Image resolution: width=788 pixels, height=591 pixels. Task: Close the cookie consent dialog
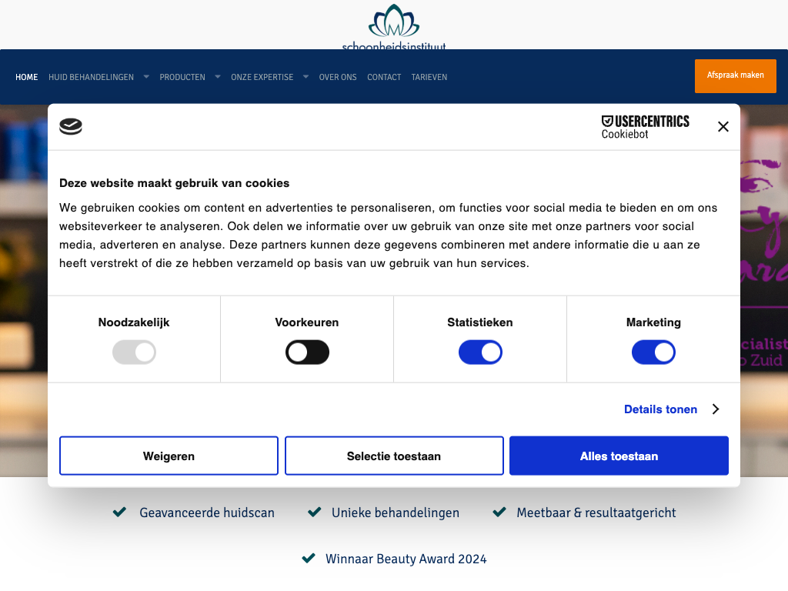tap(723, 127)
